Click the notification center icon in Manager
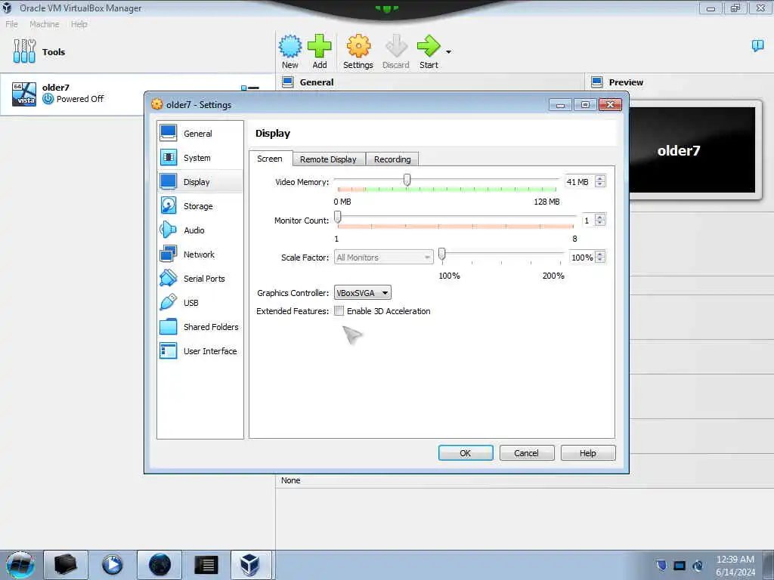 (757, 46)
